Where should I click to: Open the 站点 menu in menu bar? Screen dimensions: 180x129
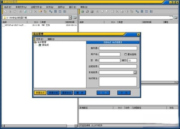(8, 7)
